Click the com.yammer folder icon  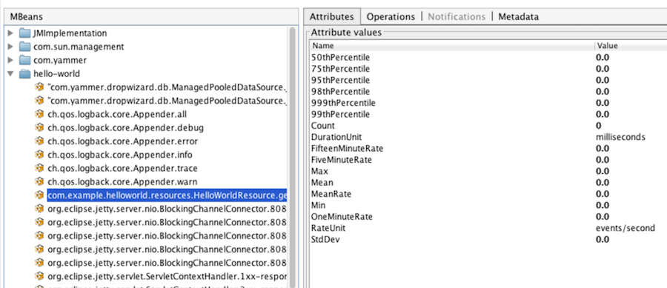coord(25,60)
